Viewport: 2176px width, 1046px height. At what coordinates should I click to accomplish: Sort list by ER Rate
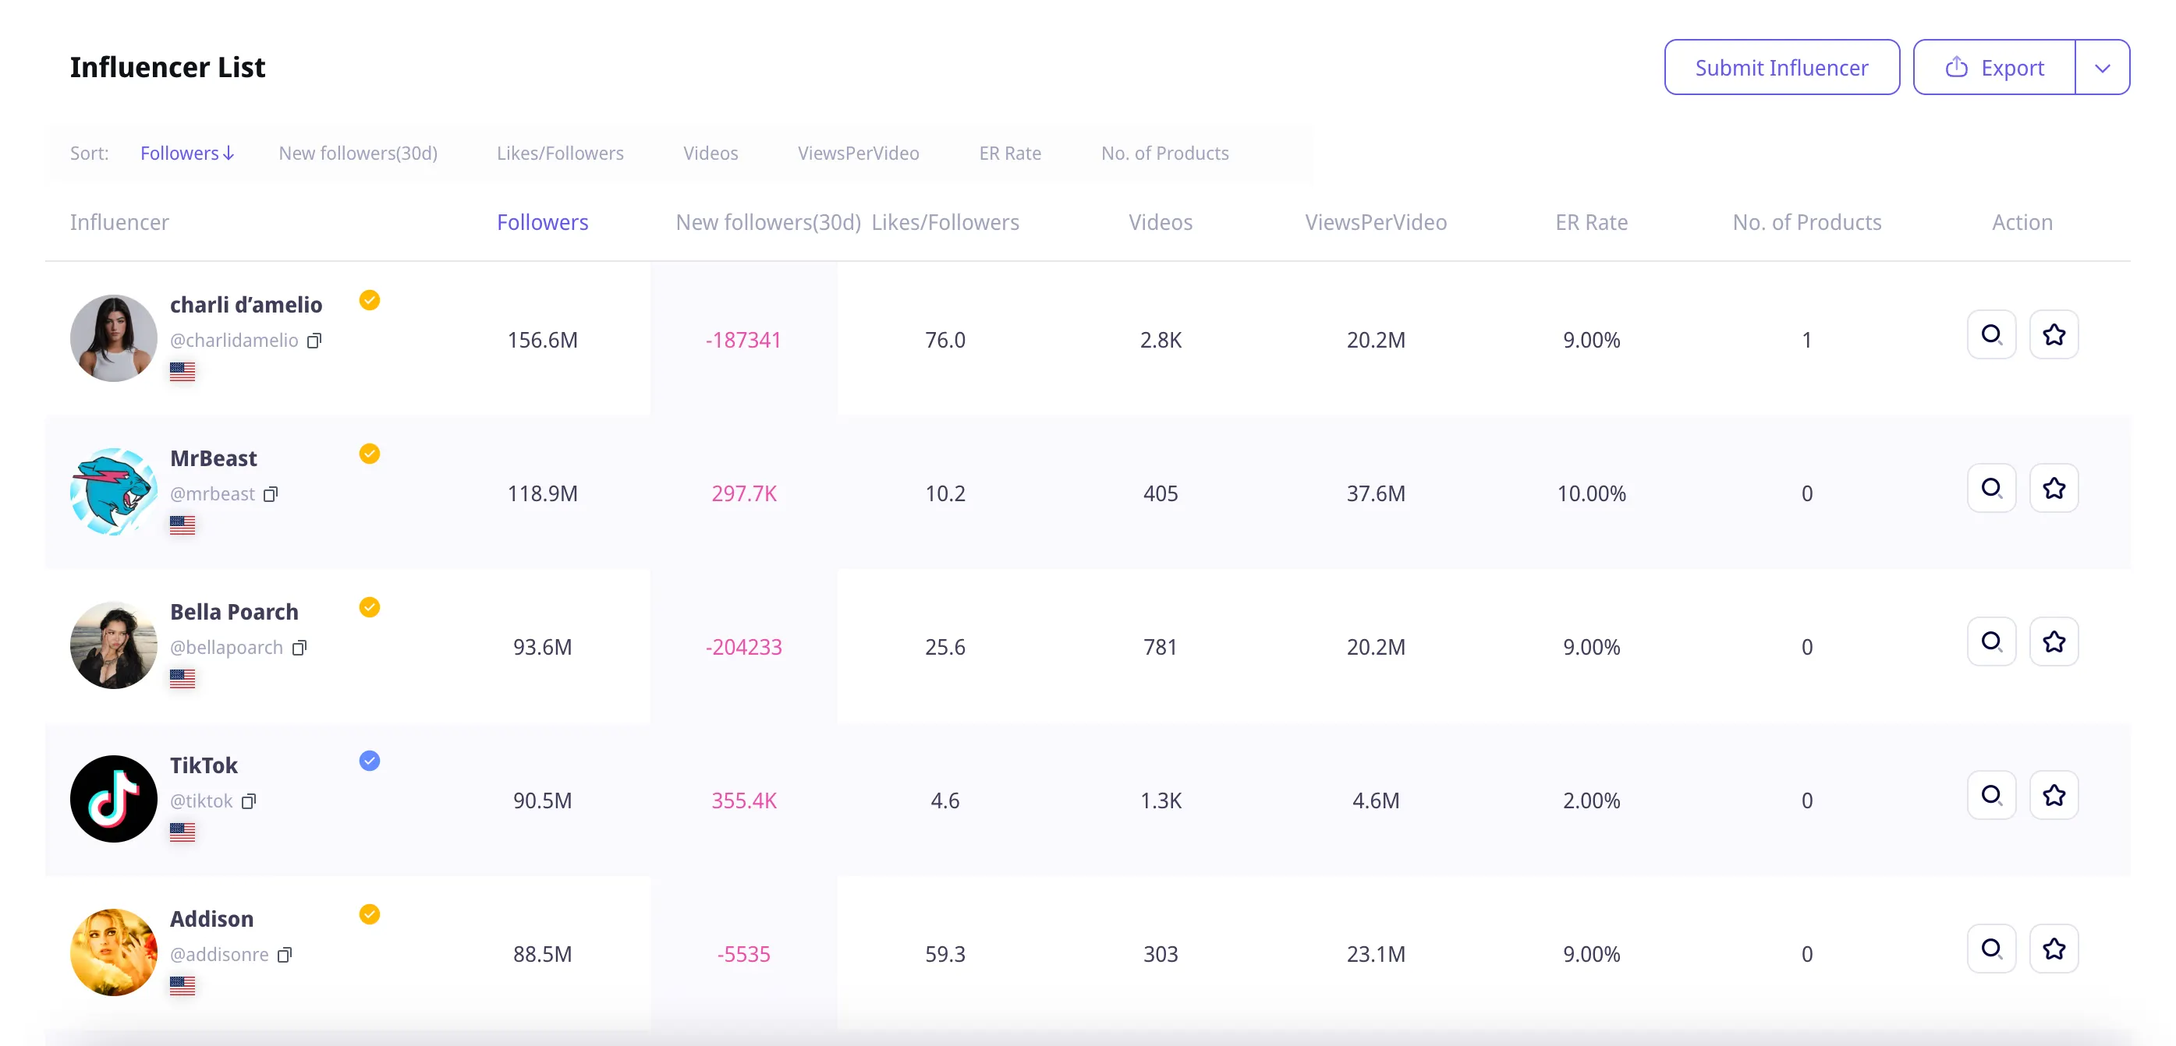[1009, 154]
